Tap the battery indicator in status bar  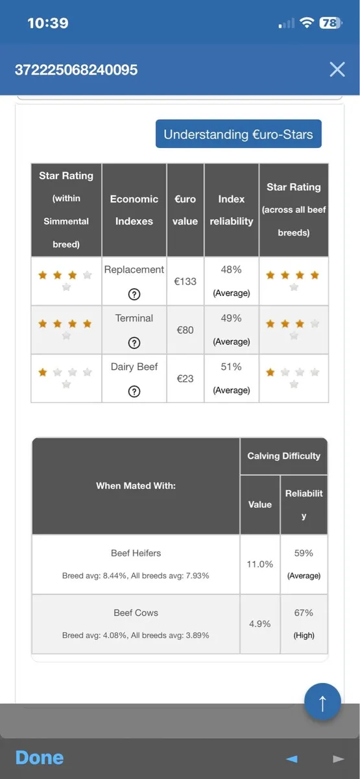click(x=330, y=23)
